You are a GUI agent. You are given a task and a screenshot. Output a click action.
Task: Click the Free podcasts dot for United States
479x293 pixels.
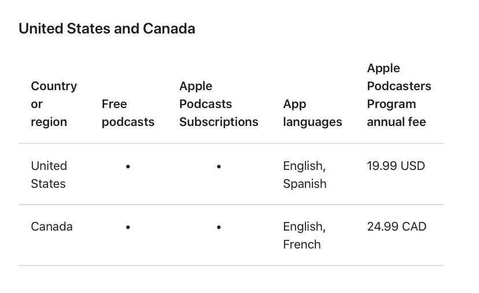(x=128, y=166)
